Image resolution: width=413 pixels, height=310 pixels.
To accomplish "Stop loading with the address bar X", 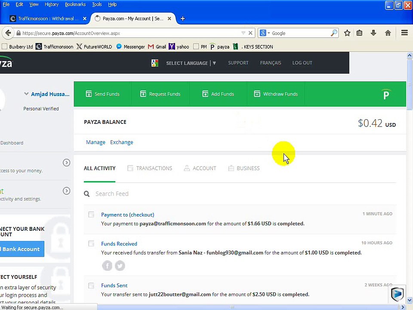I will 250,33.
